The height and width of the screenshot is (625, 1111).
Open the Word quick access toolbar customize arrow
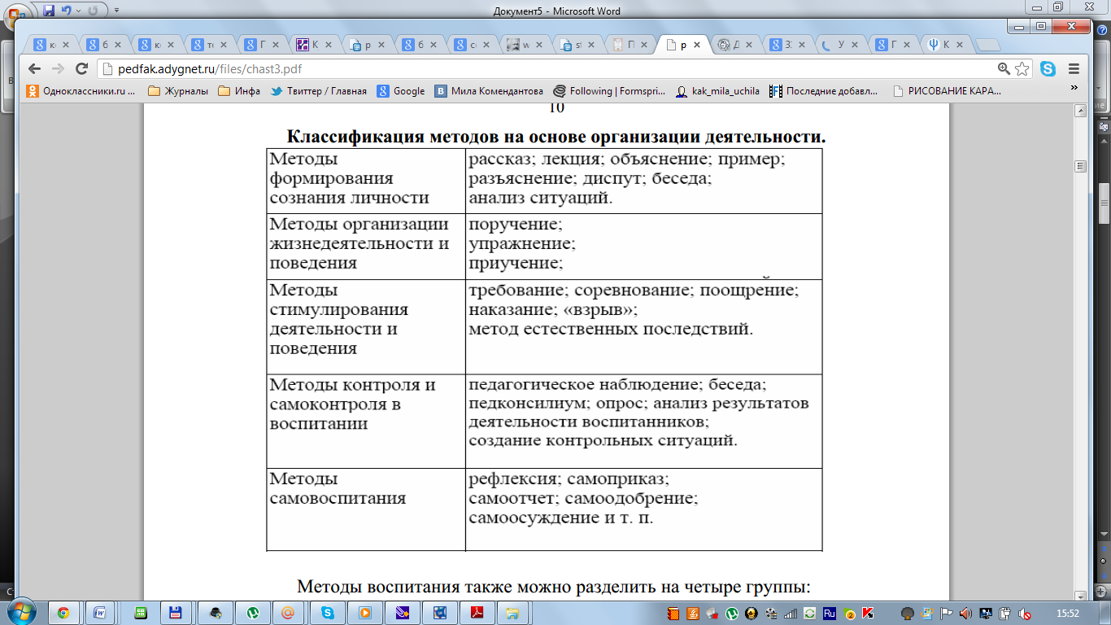pos(115,11)
